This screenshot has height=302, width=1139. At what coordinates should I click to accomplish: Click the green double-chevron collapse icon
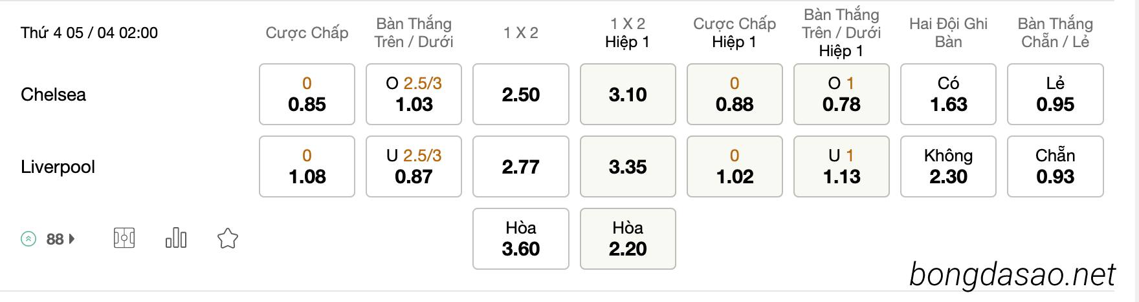tap(28, 239)
